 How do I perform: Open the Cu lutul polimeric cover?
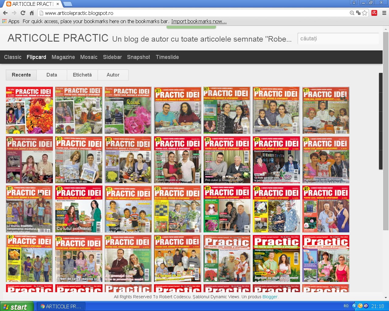pos(79,209)
